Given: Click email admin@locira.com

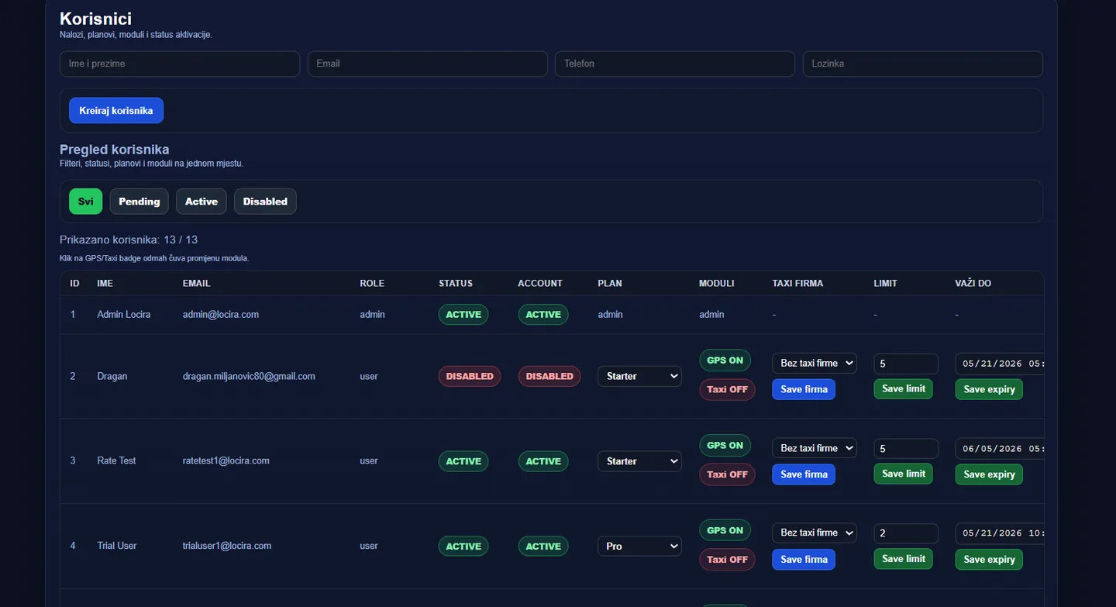Looking at the screenshot, I should coord(221,315).
